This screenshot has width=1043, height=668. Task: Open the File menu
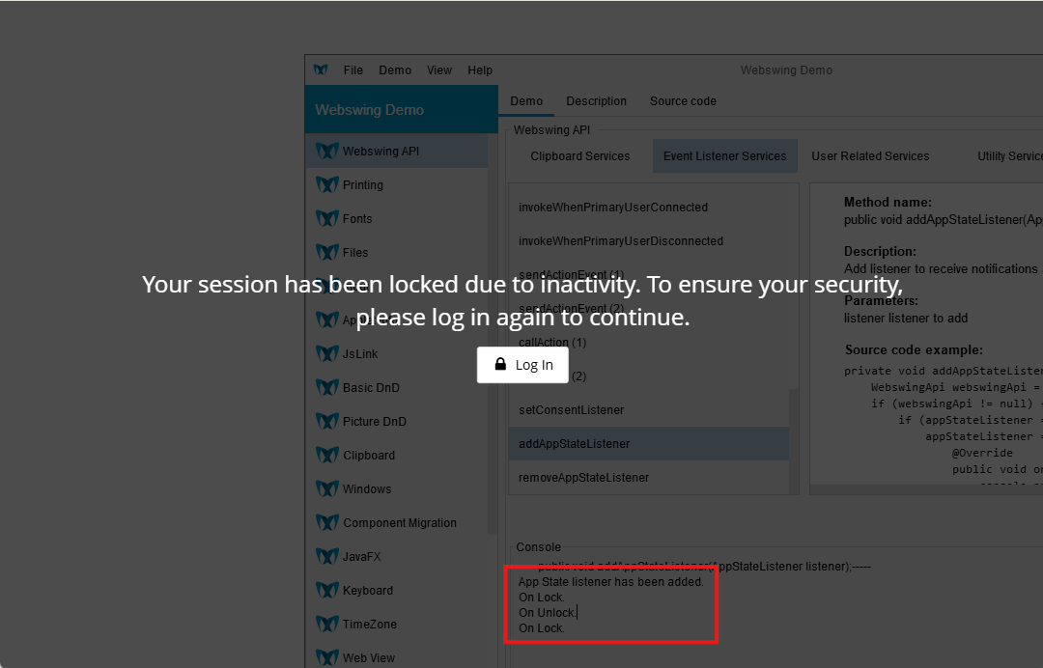coord(353,70)
